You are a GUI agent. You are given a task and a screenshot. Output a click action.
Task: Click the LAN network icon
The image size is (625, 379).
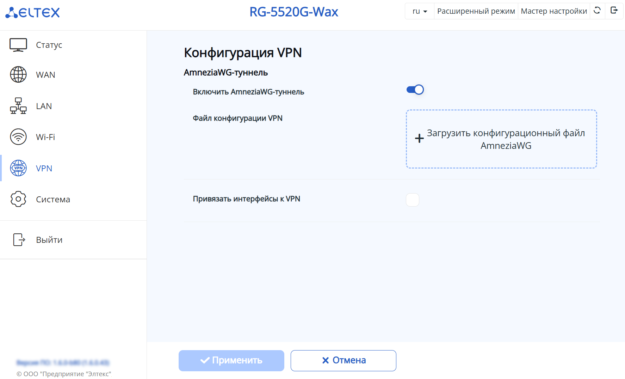(x=18, y=106)
